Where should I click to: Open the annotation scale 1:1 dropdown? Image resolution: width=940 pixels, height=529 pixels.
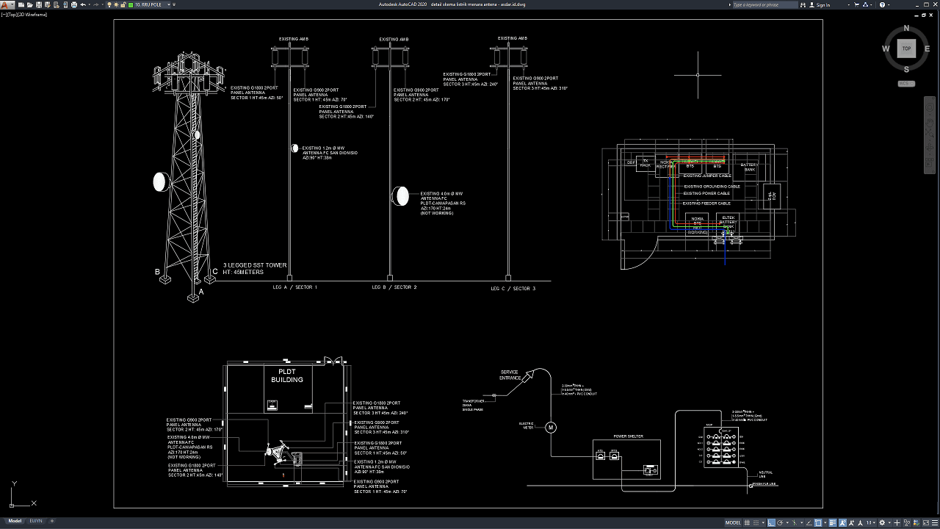(x=869, y=522)
